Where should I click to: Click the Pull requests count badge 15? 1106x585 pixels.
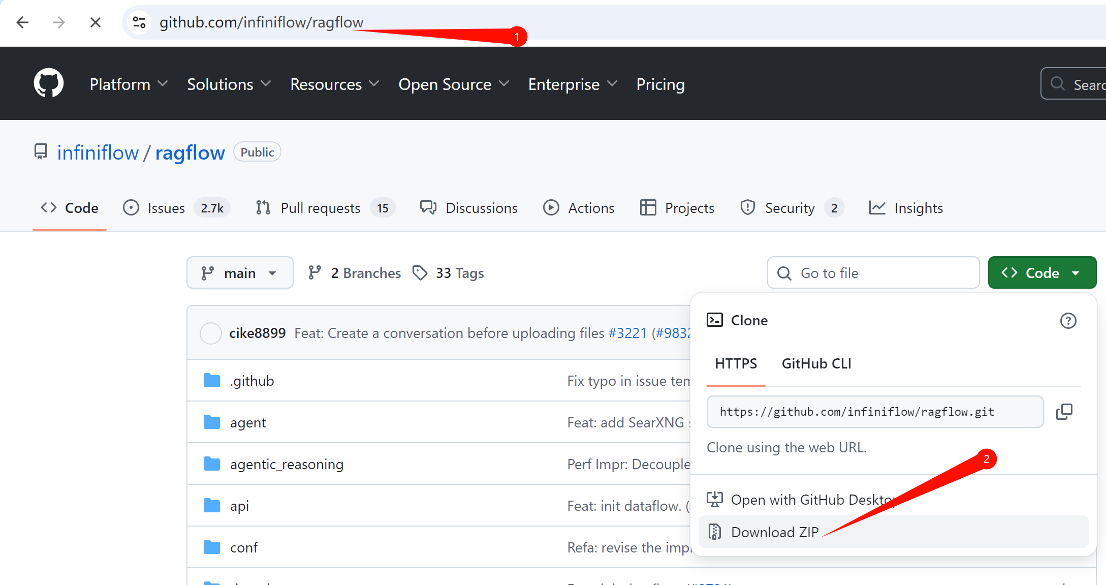383,208
